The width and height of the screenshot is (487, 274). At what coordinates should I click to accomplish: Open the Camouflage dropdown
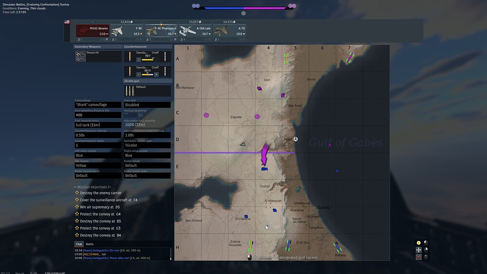[97, 105]
